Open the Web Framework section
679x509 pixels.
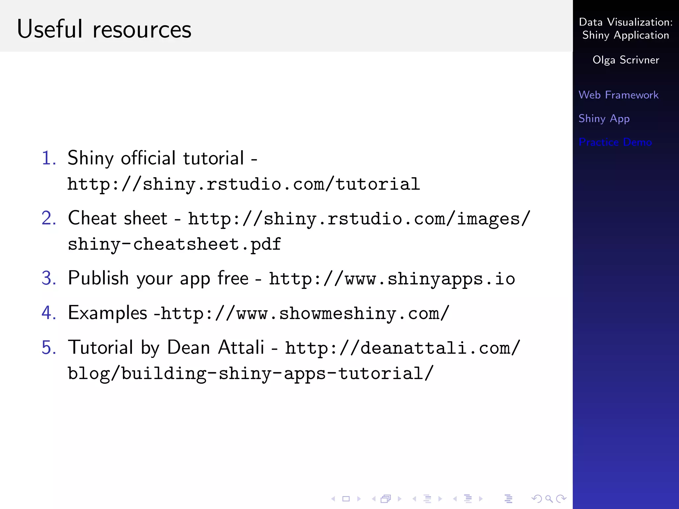618,95
